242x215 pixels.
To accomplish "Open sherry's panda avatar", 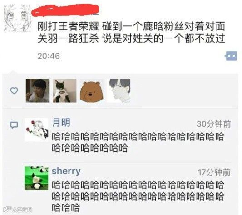I will coord(36,178).
